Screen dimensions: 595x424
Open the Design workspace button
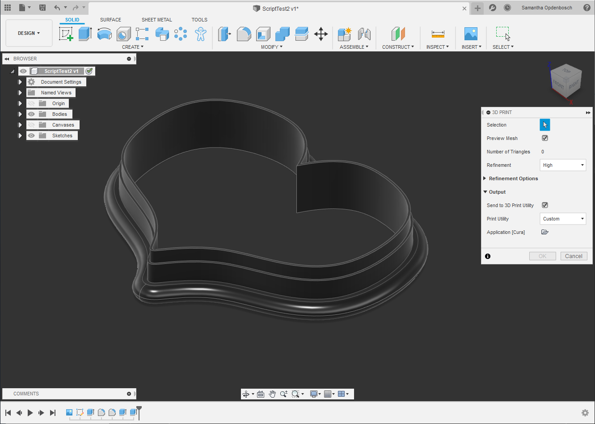point(29,33)
